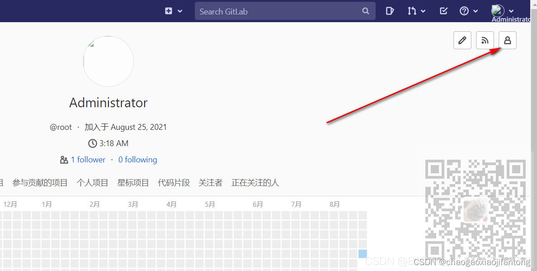The width and height of the screenshot is (537, 271).
Task: Open the merge requests icon in top bar
Action: [x=413, y=10]
